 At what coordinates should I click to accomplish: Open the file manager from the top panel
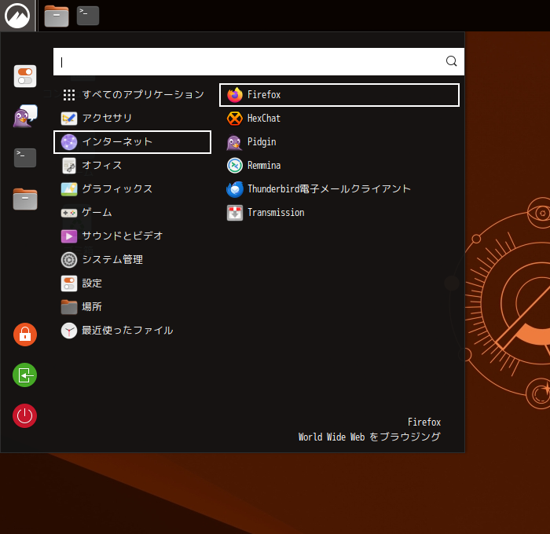[57, 16]
